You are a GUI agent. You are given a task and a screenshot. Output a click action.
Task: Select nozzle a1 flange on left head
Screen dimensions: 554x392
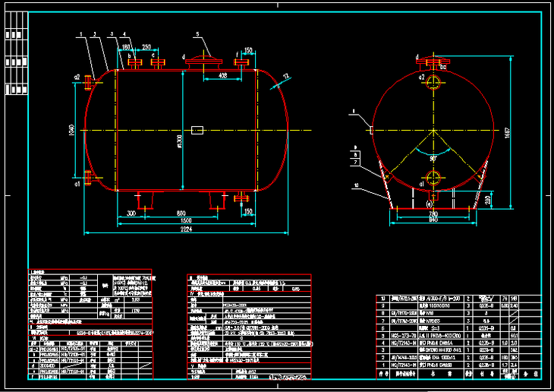pos(90,178)
